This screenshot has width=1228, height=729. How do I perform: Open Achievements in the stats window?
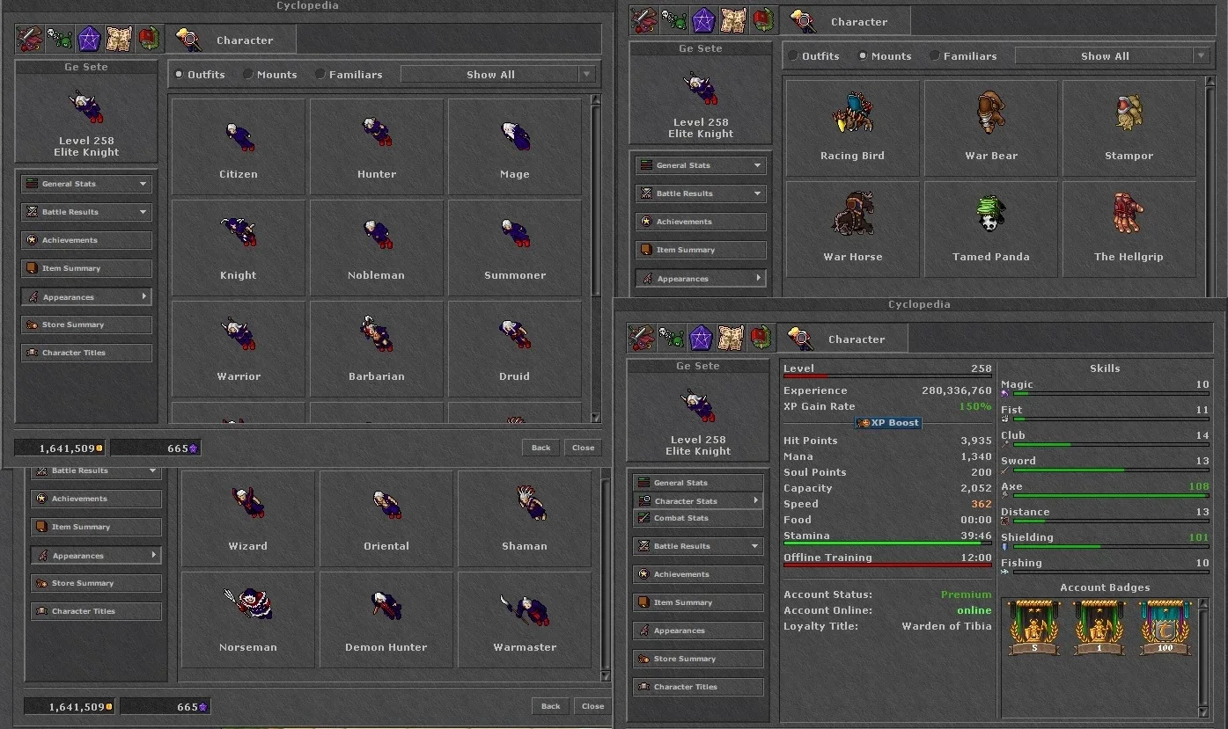(x=698, y=574)
